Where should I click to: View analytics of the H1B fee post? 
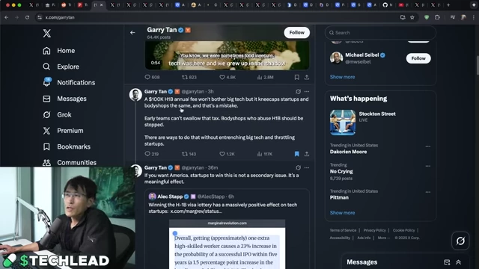[x=264, y=154]
